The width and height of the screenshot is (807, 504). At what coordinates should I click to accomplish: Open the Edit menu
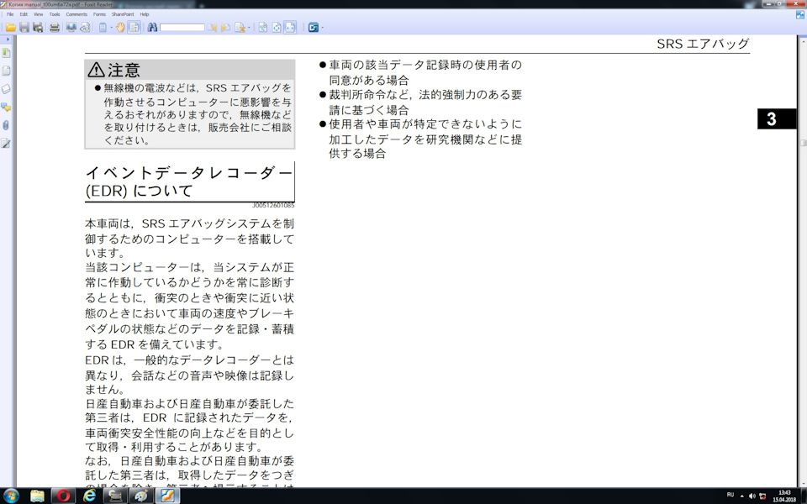(x=24, y=14)
